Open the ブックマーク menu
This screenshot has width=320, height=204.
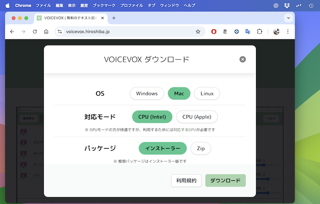(104, 6)
